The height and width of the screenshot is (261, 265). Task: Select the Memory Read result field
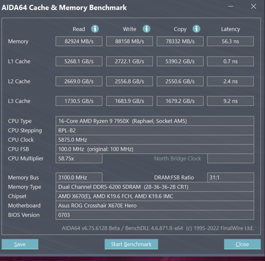[x=79, y=41]
